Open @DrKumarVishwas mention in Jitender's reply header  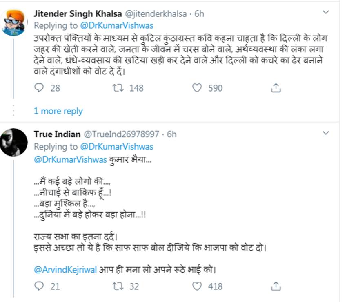(x=116, y=25)
